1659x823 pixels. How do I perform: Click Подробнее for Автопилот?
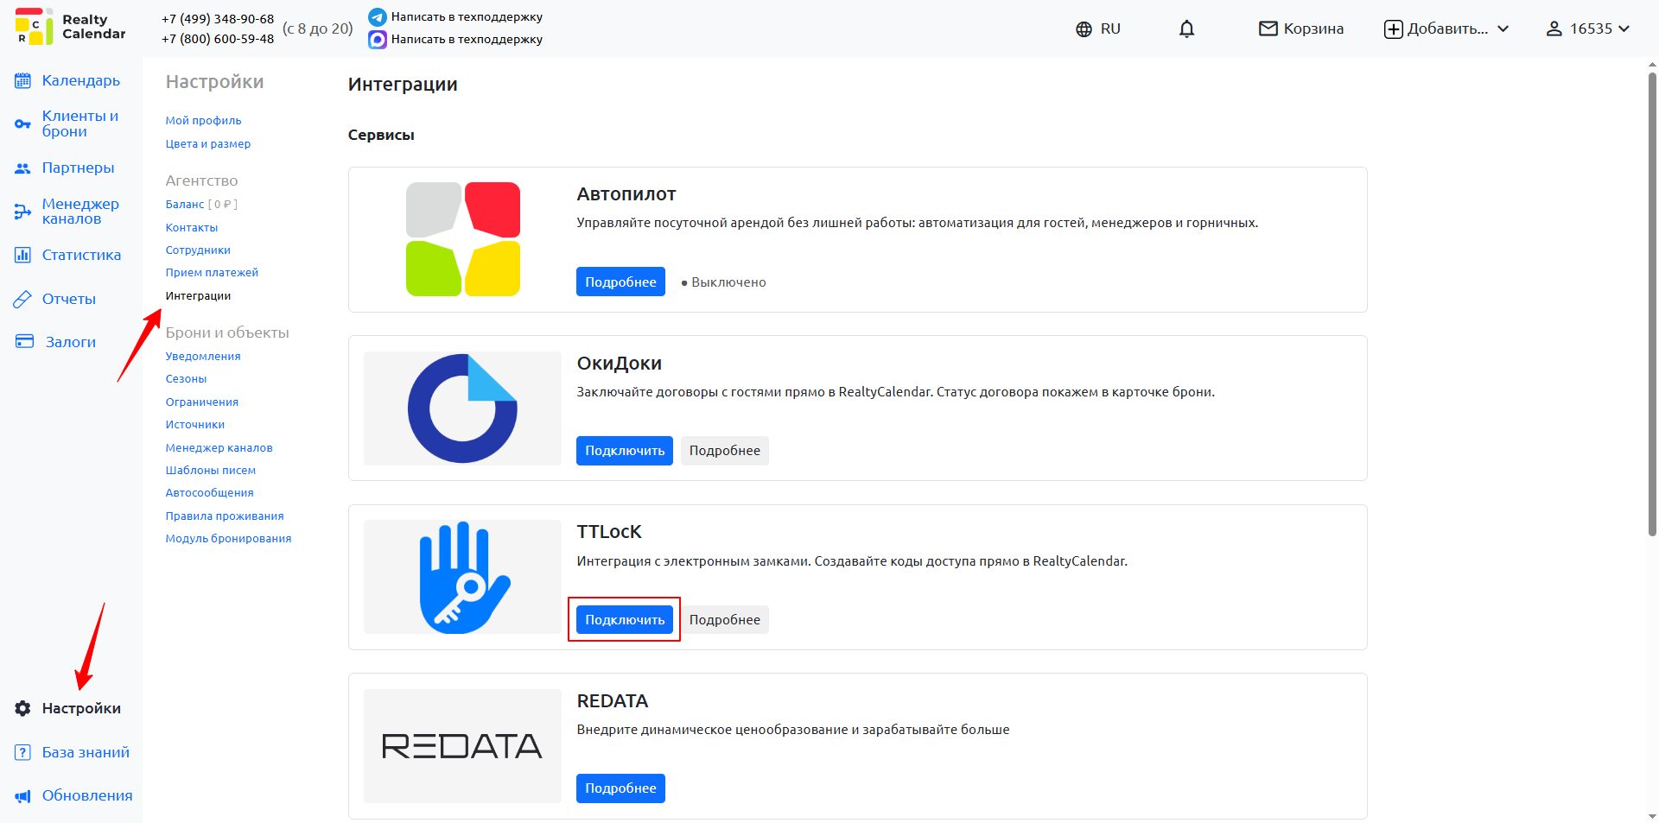[x=620, y=282]
